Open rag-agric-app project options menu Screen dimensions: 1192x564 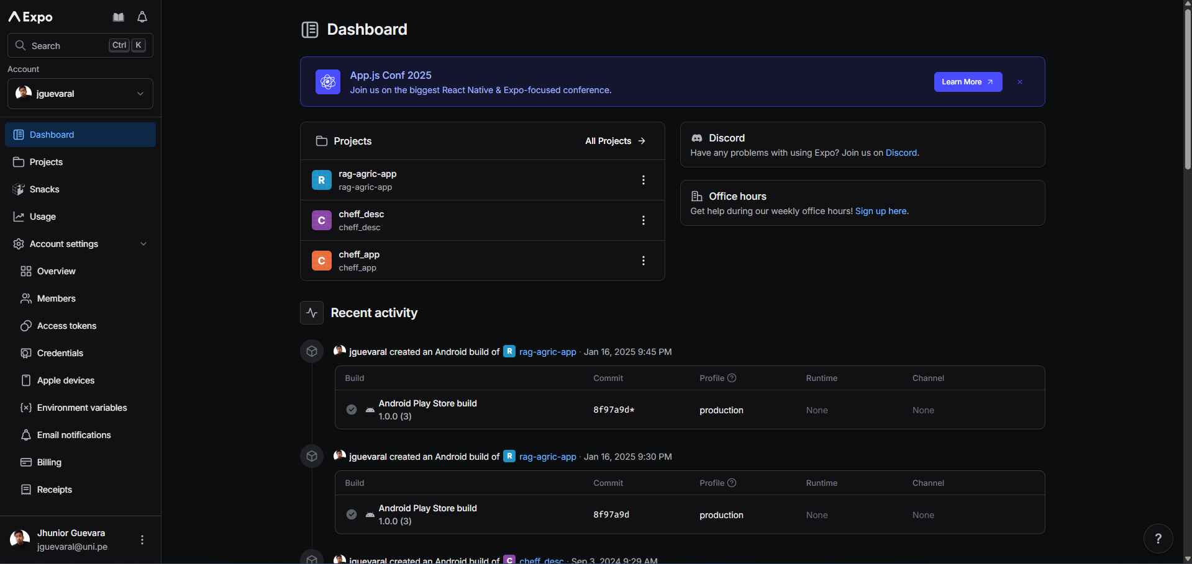click(x=644, y=180)
